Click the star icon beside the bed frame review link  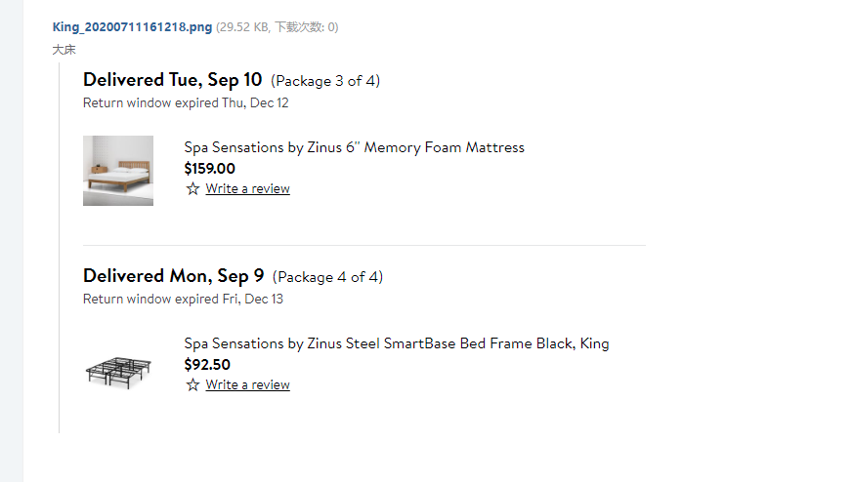192,384
